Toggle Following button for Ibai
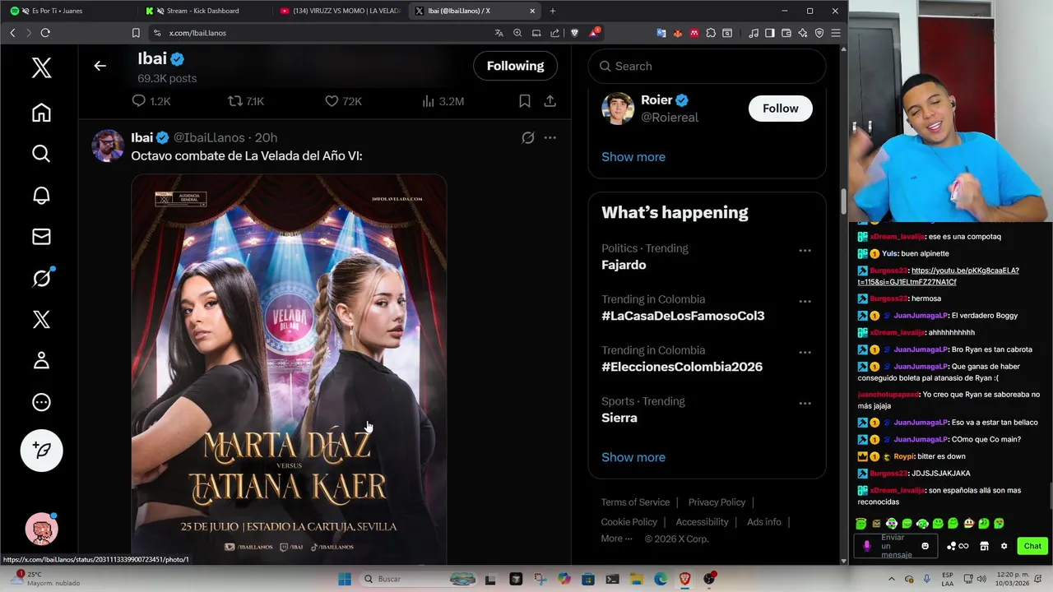The image size is (1053, 592). pyautogui.click(x=516, y=66)
